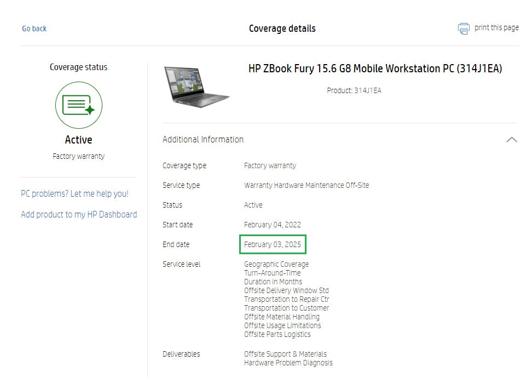Open the Go back link
526x378 pixels.
click(x=33, y=28)
